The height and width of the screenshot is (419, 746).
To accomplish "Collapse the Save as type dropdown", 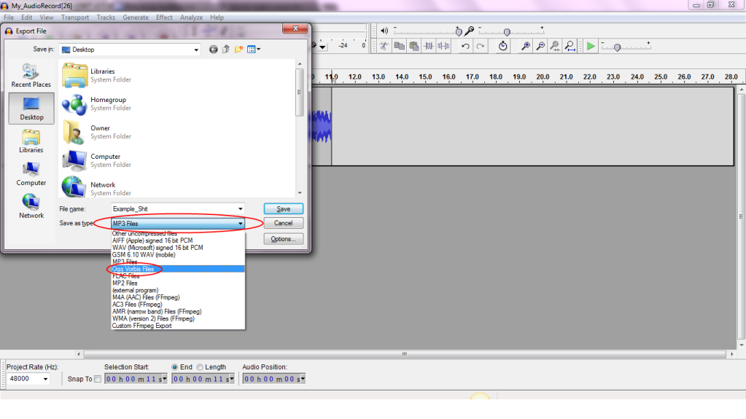I will (240, 224).
